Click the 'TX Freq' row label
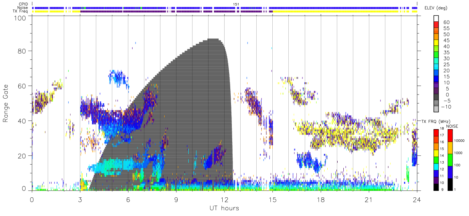 point(20,11)
